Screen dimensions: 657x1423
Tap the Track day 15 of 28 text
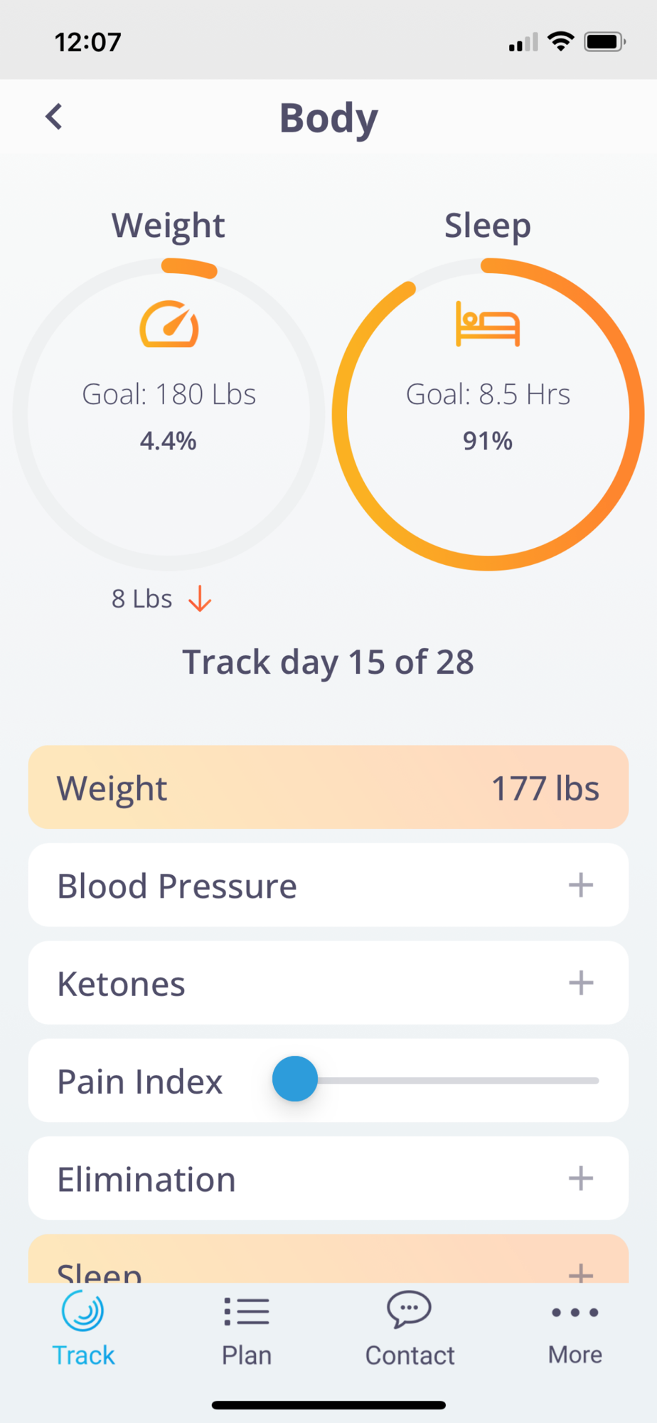pos(328,662)
